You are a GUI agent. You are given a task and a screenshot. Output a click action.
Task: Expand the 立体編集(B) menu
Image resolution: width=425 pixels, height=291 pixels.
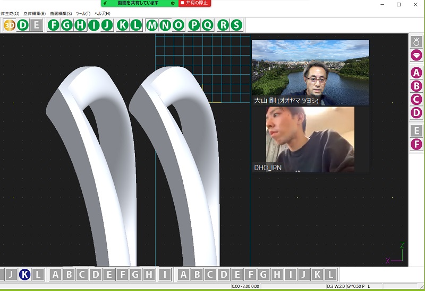[35, 13]
